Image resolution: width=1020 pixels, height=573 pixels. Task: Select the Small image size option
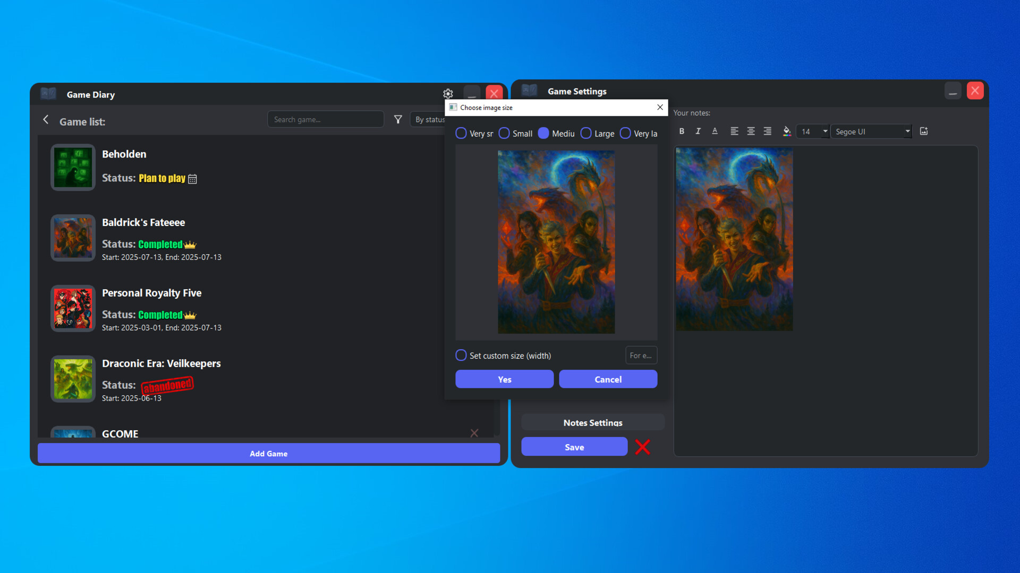pos(504,133)
